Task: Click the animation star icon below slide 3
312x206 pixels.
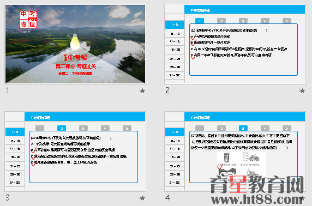Action: point(142,198)
